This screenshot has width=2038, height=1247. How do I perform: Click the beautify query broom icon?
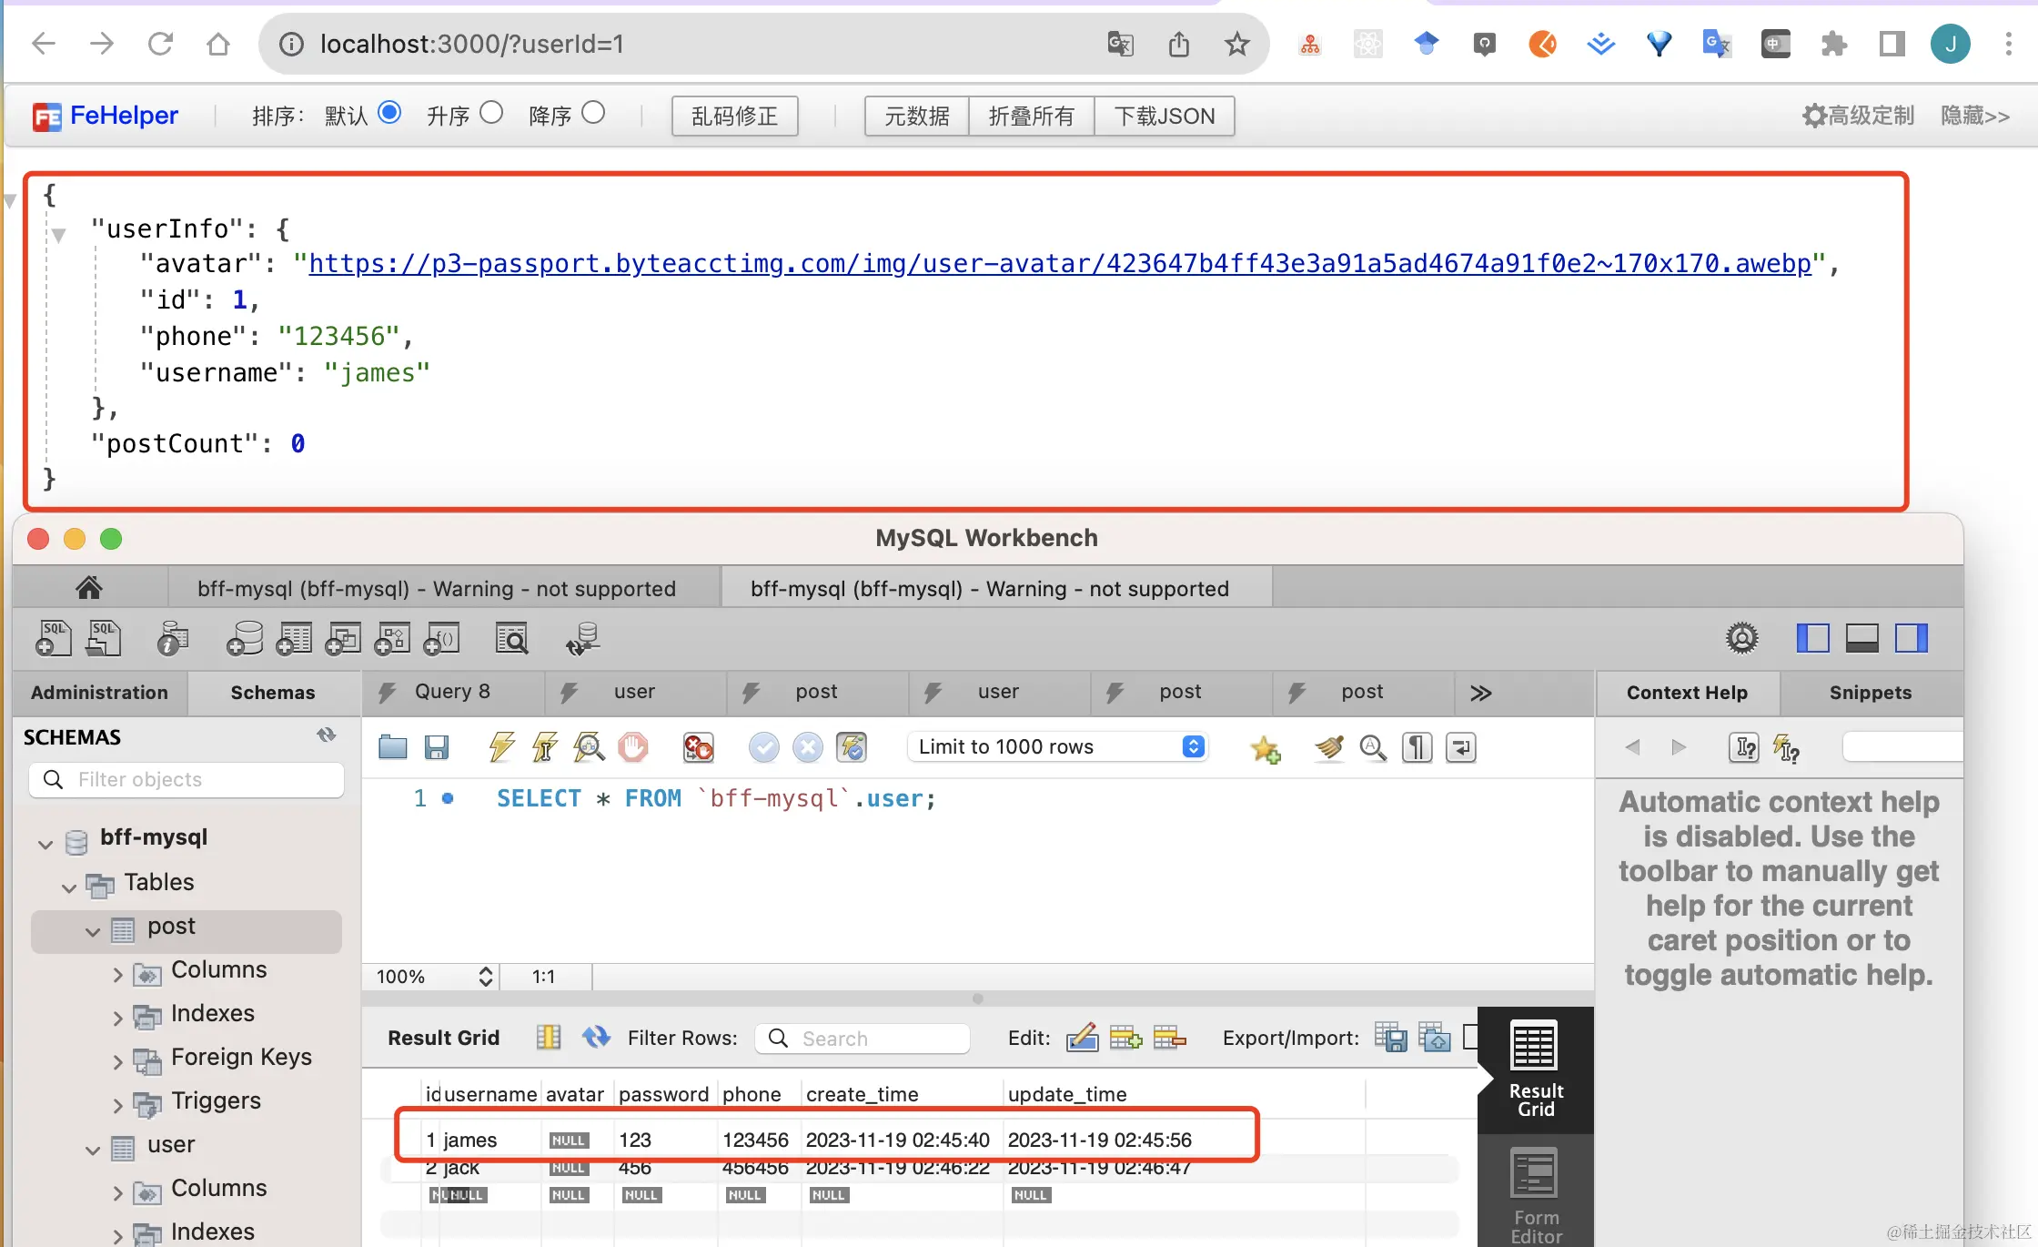click(1328, 748)
